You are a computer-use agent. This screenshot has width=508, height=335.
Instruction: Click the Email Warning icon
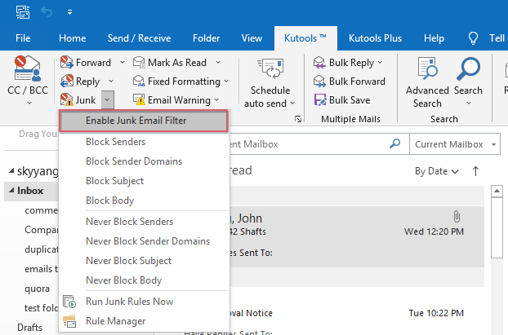pos(139,100)
